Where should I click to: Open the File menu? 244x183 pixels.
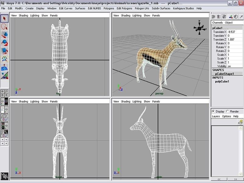tap(3, 9)
